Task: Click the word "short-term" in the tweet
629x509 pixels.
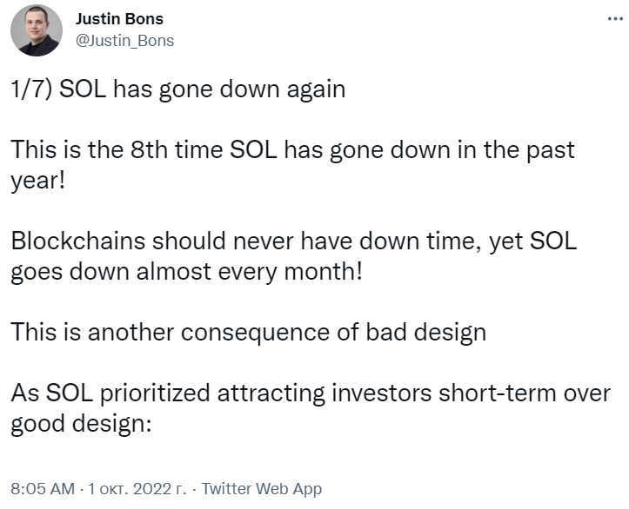Action: [498, 393]
